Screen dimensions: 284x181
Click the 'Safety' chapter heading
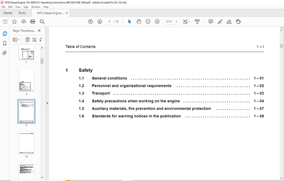[86, 70]
